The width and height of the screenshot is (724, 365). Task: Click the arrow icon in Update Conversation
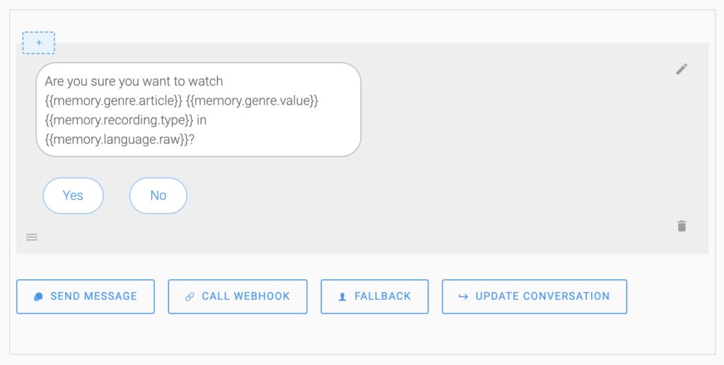pyautogui.click(x=463, y=296)
